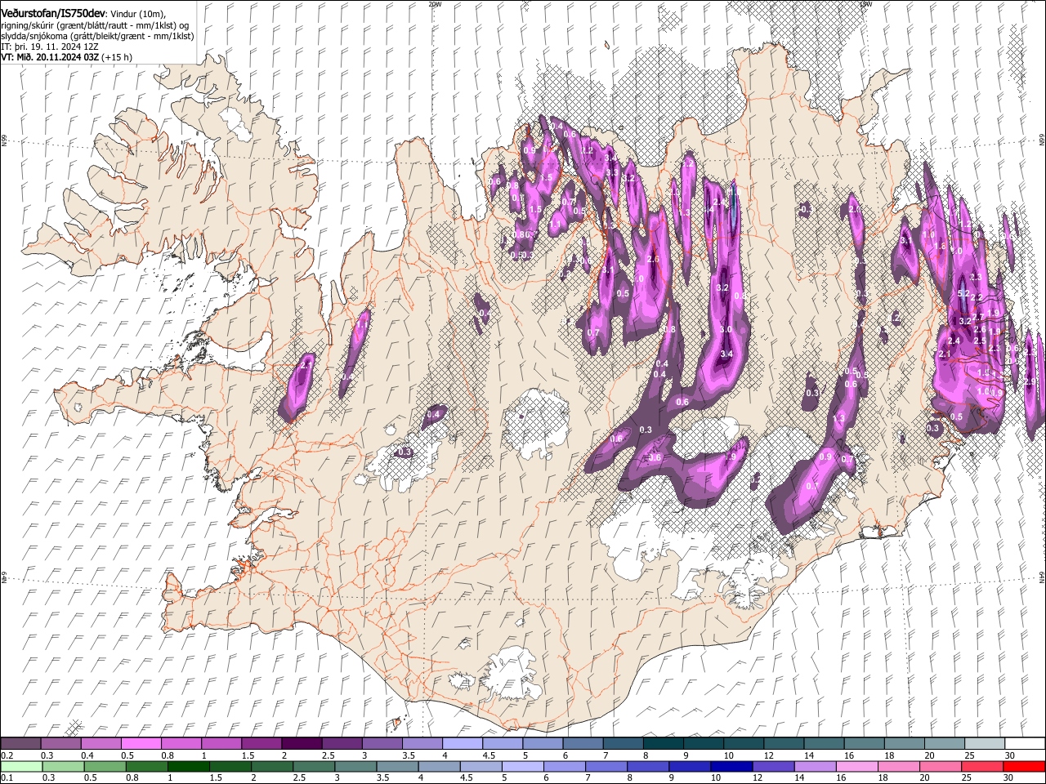The height and width of the screenshot is (784, 1046).
Task: Click the darkest purple 2–2.5 swatch in top legend row
Action: click(301, 744)
